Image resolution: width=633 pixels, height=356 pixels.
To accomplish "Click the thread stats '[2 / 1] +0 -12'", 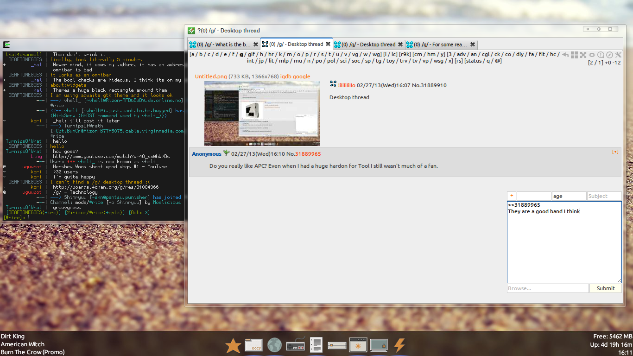I will tap(604, 63).
